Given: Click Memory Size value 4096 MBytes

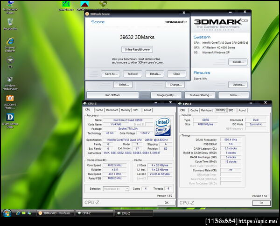Looking at the screenshot, I should pos(205,124).
